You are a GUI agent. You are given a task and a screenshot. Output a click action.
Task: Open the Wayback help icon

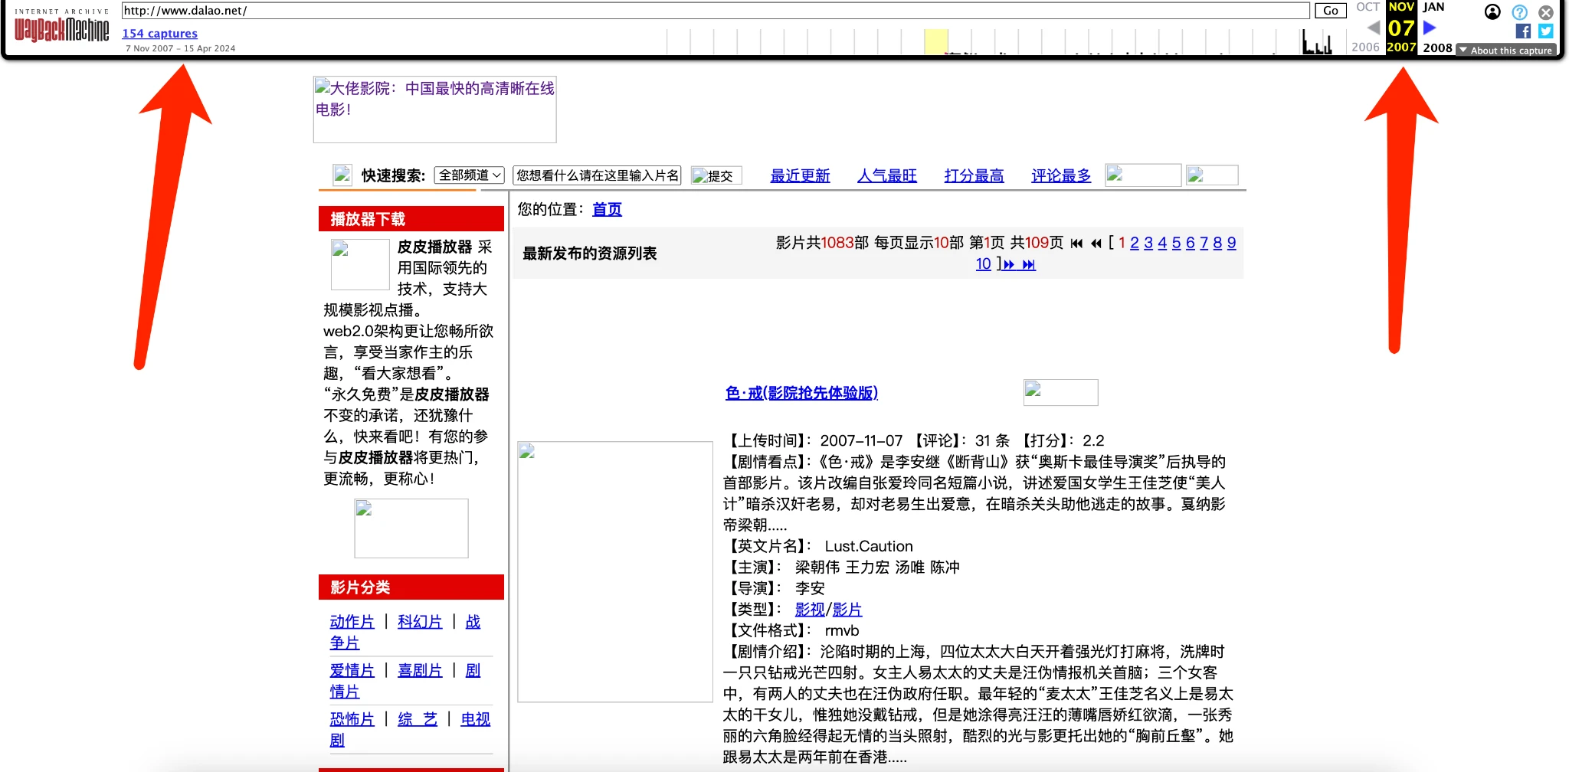(1519, 11)
